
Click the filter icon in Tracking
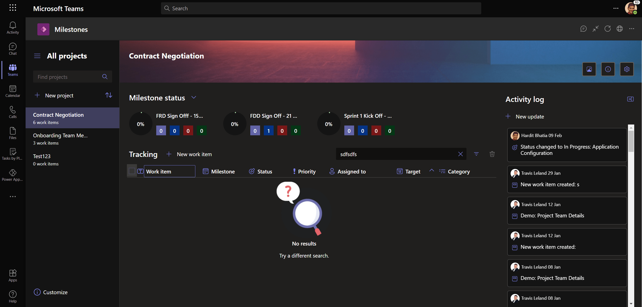click(476, 154)
